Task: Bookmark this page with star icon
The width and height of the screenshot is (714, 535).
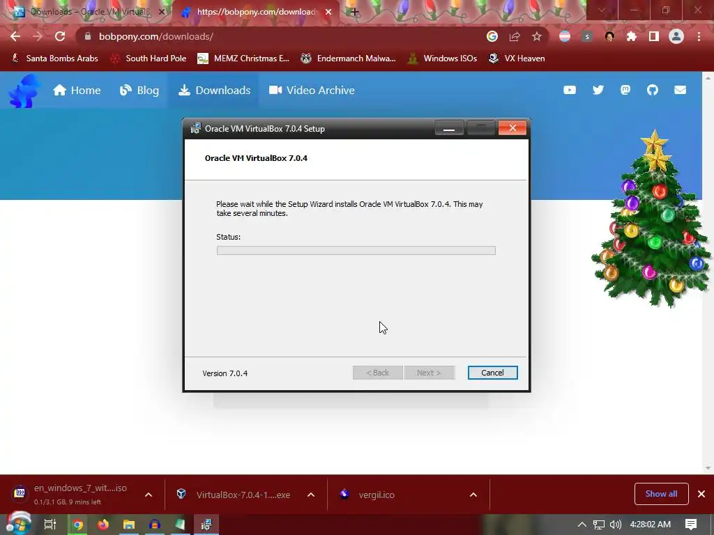Action: (537, 36)
